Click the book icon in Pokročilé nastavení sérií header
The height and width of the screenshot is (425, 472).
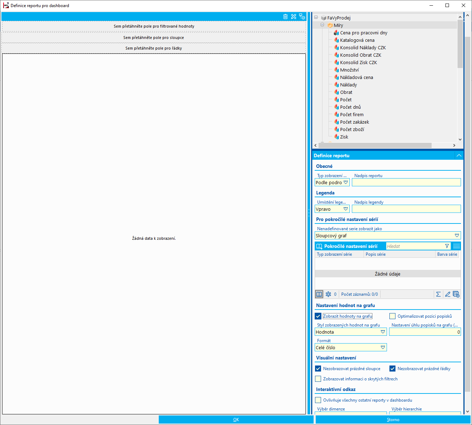point(319,246)
